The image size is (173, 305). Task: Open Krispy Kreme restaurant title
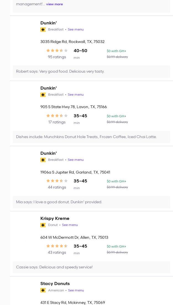(x=55, y=218)
